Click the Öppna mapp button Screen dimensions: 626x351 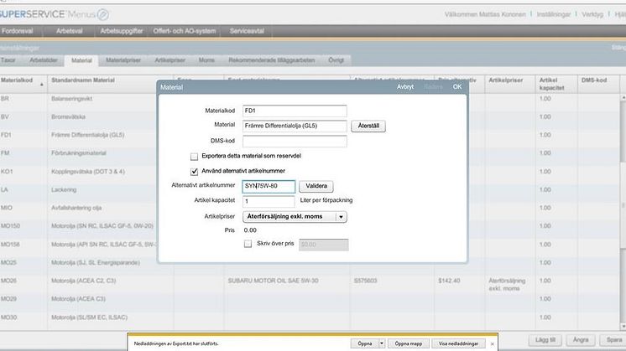[x=408, y=343]
